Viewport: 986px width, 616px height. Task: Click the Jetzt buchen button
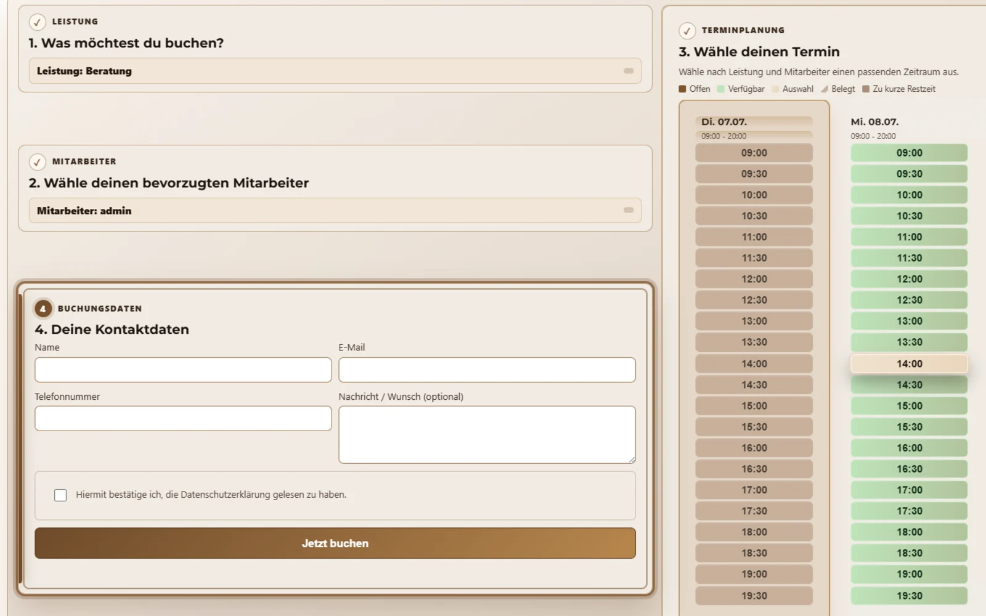click(335, 543)
